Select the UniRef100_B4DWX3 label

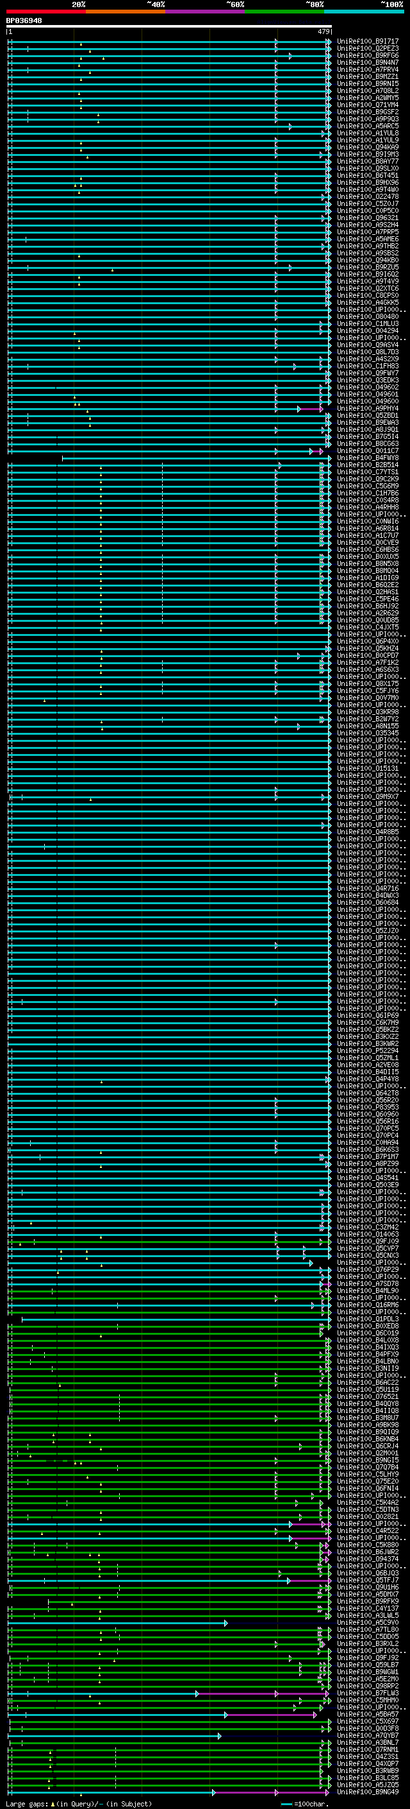[x=368, y=895]
